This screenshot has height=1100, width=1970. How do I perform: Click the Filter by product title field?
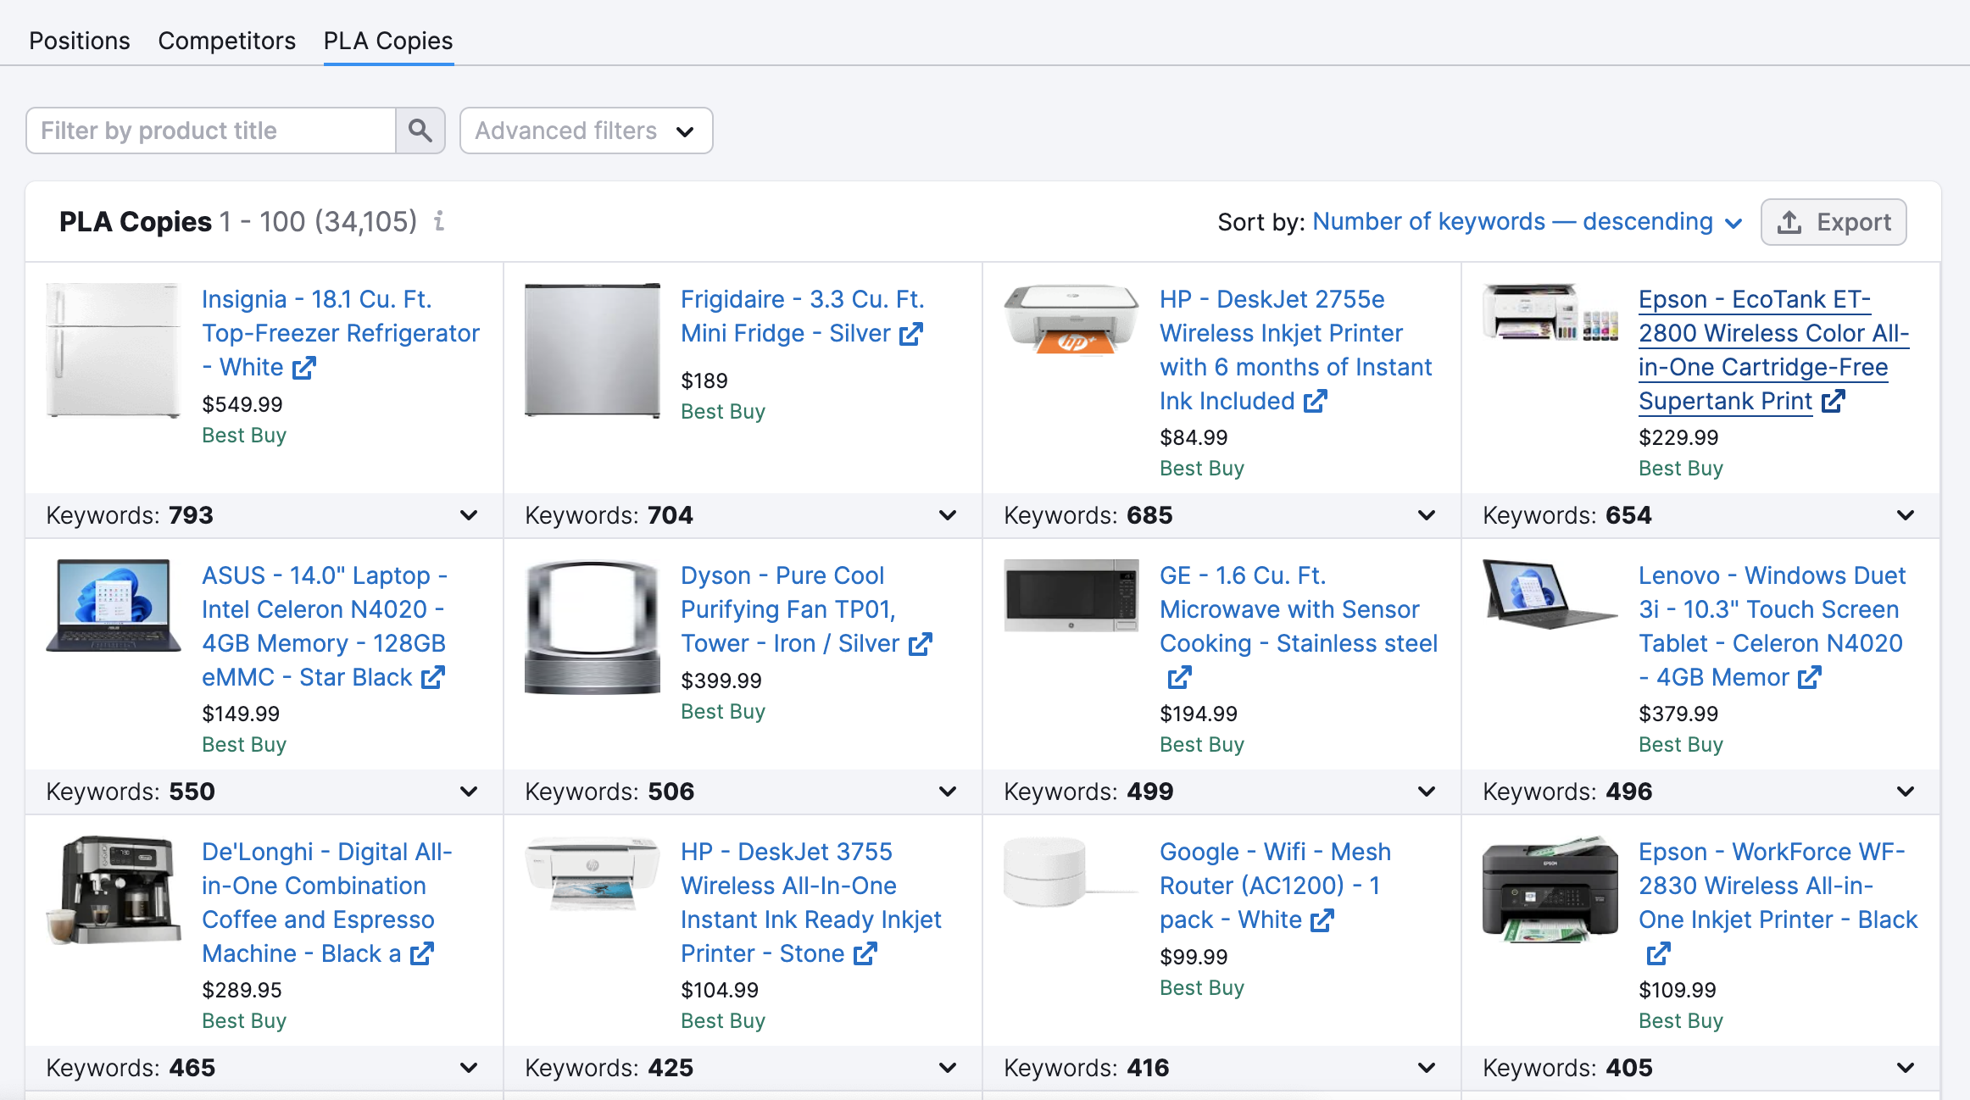click(x=211, y=131)
